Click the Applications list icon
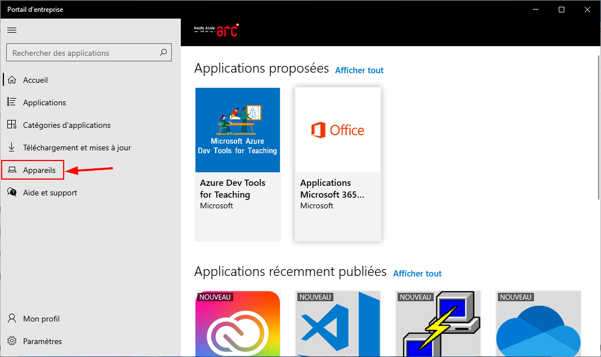The width and height of the screenshot is (601, 357). (12, 102)
